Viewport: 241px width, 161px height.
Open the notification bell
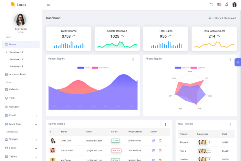(227, 5)
